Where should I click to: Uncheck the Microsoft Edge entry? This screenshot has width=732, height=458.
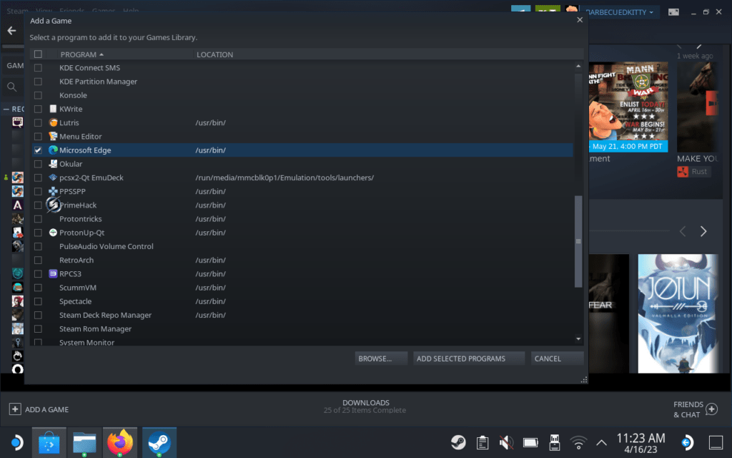[x=37, y=150]
